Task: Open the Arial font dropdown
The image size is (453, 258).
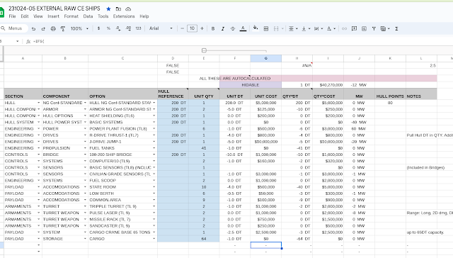Action: (x=161, y=28)
